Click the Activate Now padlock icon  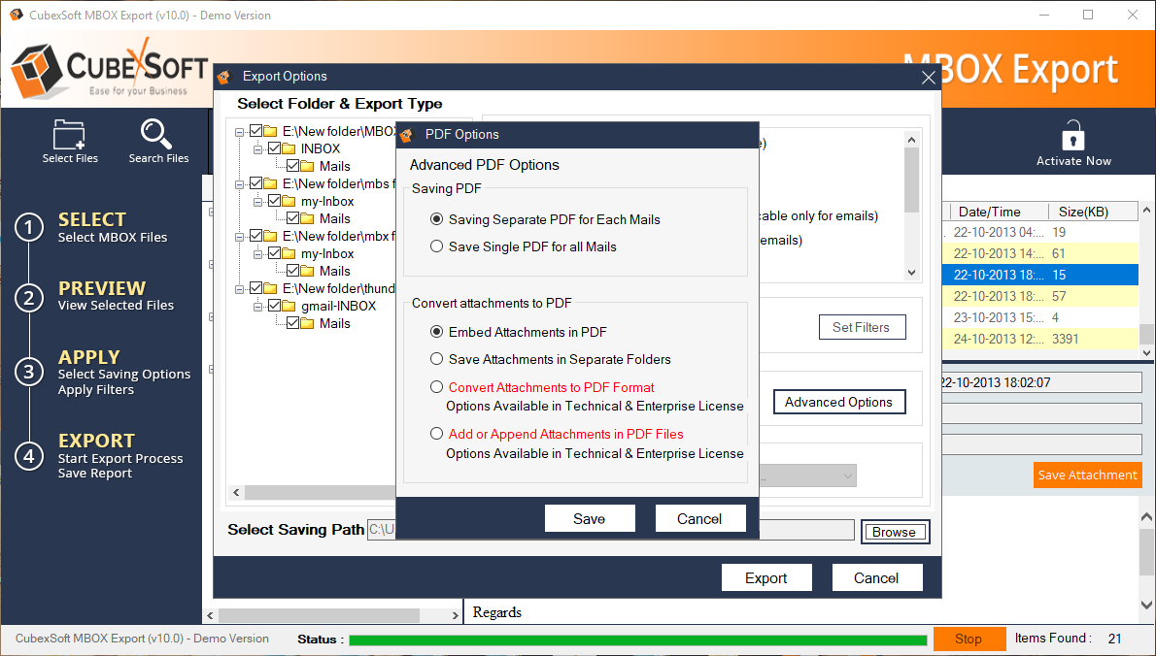point(1072,136)
